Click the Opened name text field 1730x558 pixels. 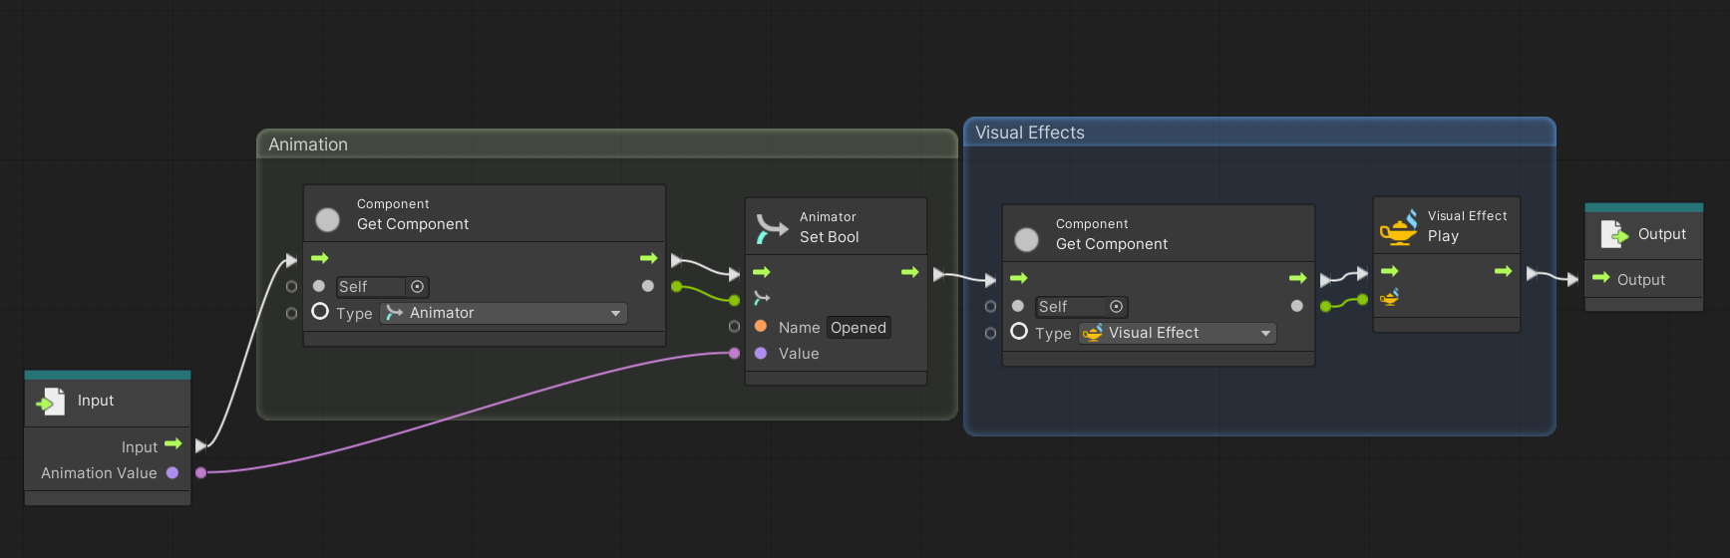859,328
